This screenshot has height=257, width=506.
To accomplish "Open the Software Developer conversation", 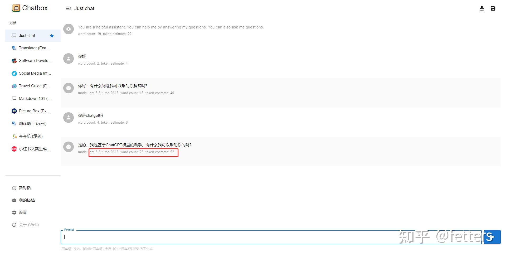I will [33, 61].
